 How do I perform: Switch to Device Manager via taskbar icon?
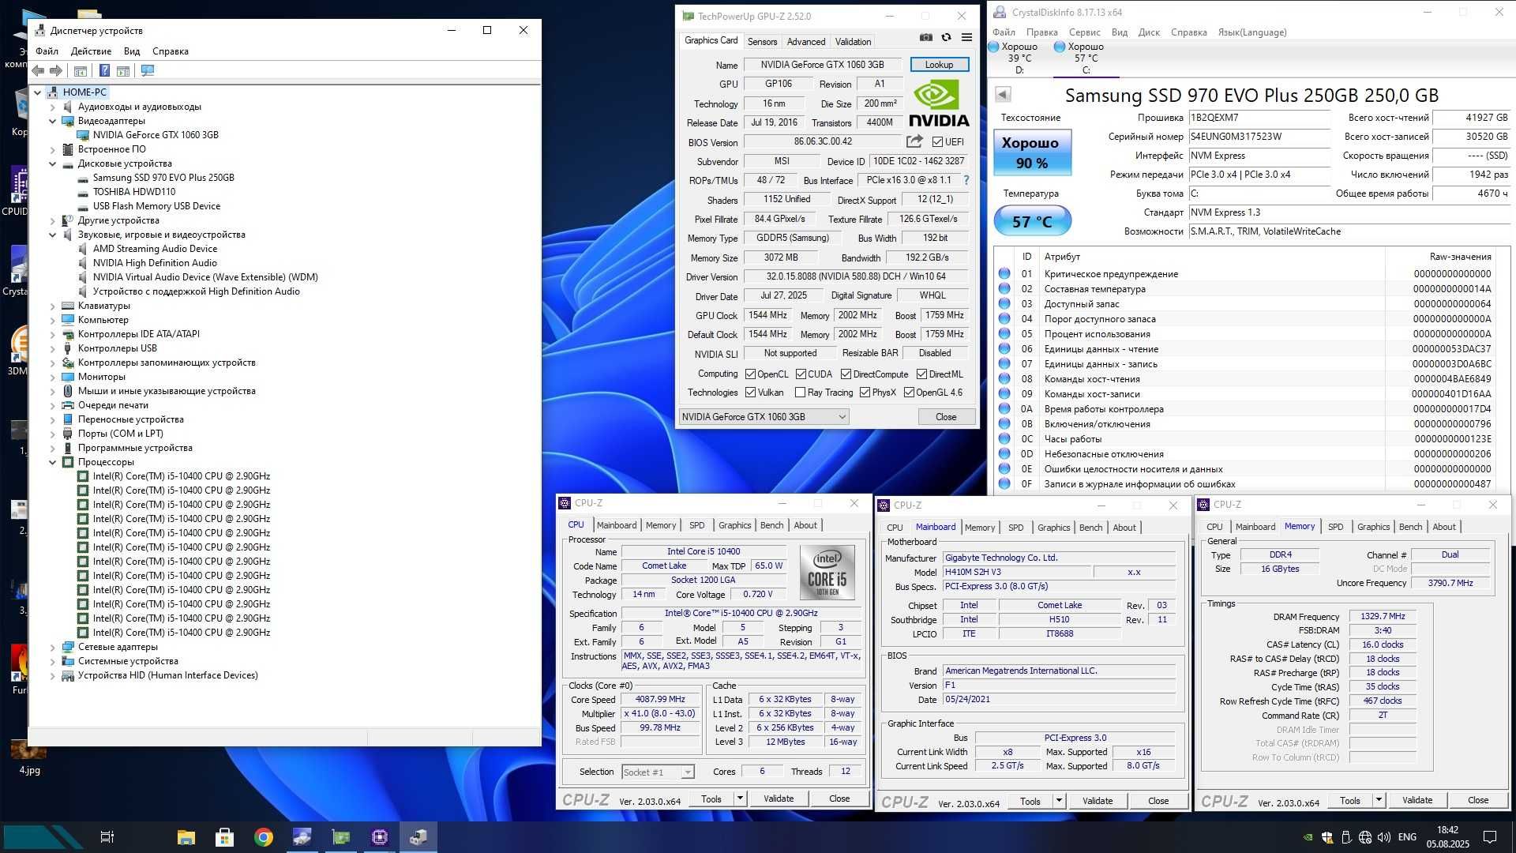tap(418, 837)
